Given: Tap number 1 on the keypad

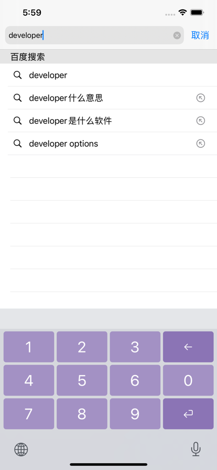Looking at the screenshot, I should pos(29,347).
